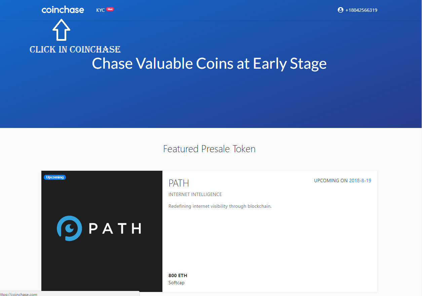Click the Featured Presale Token heading

coord(209,149)
